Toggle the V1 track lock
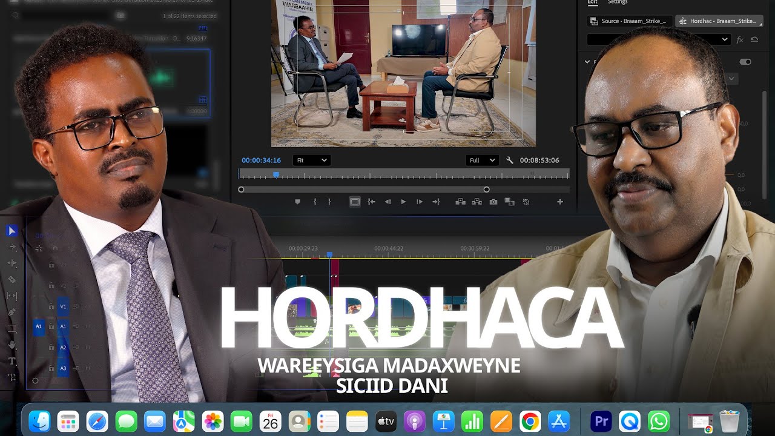Image resolution: width=775 pixels, height=436 pixels. pyautogui.click(x=51, y=306)
